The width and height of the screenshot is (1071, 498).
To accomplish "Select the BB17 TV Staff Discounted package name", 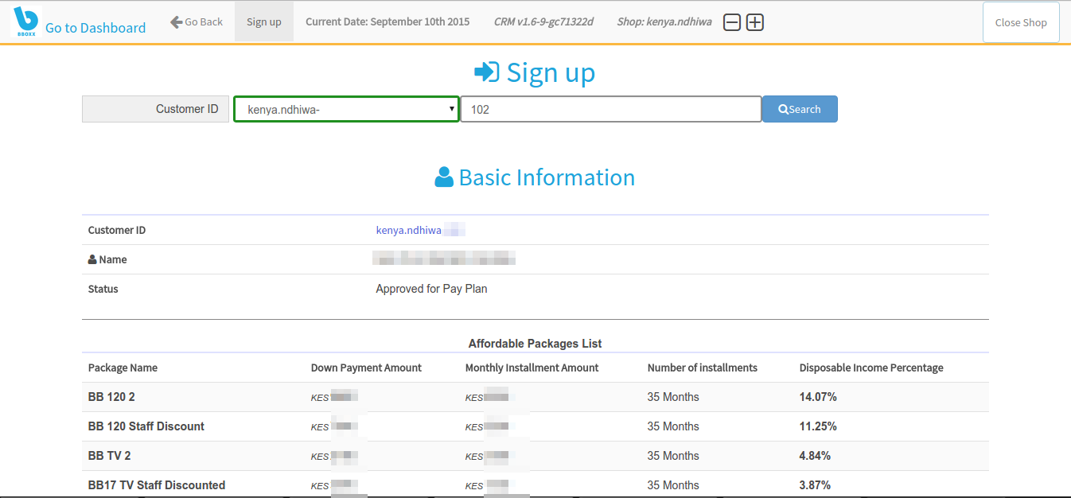I will (157, 485).
